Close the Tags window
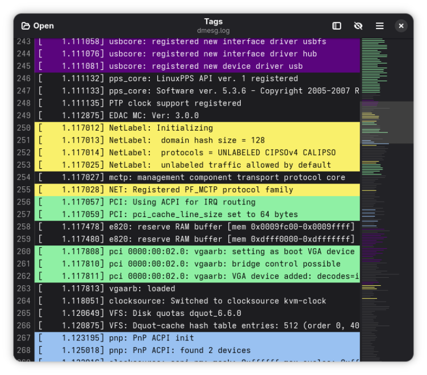Image resolution: width=427 pixels, height=375 pixels. tap(401, 26)
